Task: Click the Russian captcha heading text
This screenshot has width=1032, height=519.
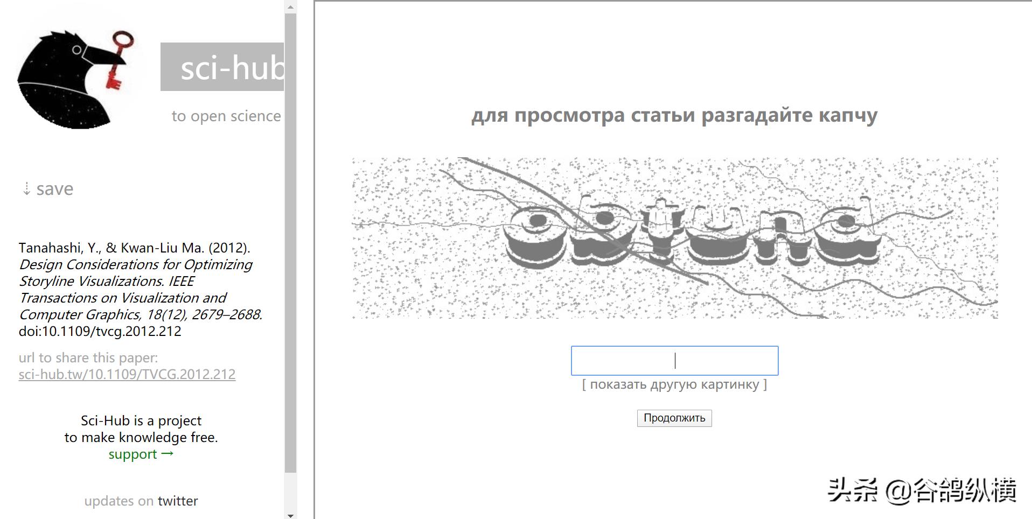Action: pos(674,115)
